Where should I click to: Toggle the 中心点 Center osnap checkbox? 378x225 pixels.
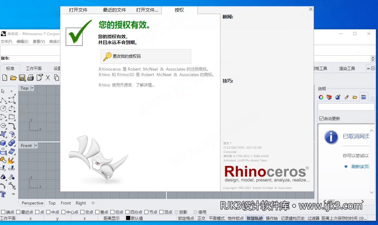coord(63,212)
